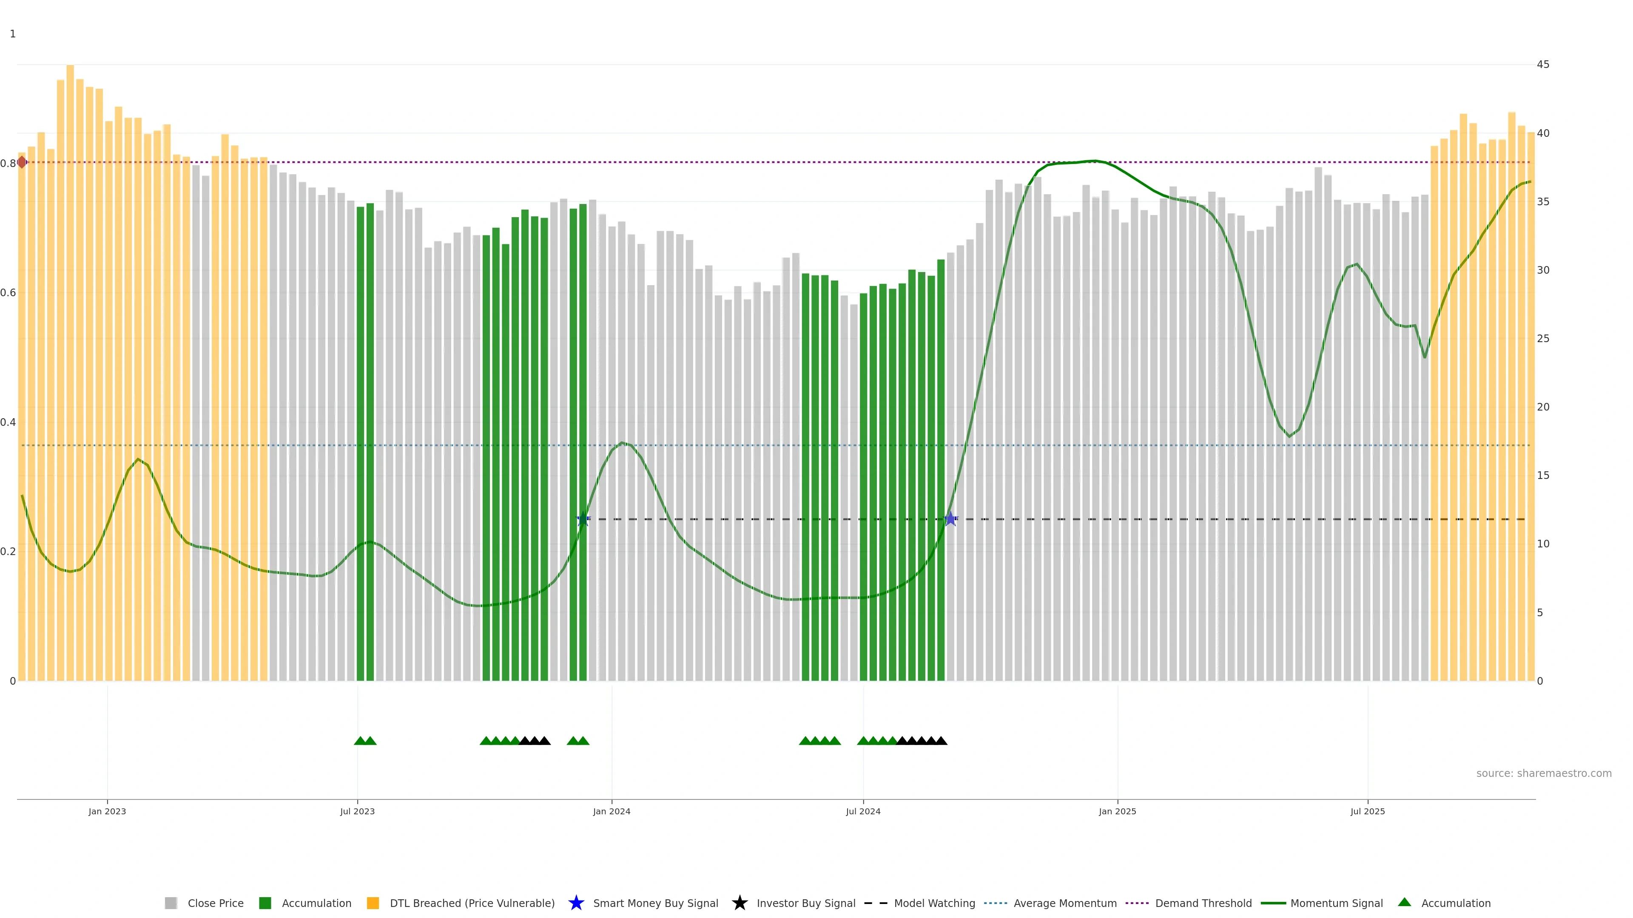Click the green Accumulation triangle in legend
This screenshot has height=918, width=1633.
[1404, 902]
